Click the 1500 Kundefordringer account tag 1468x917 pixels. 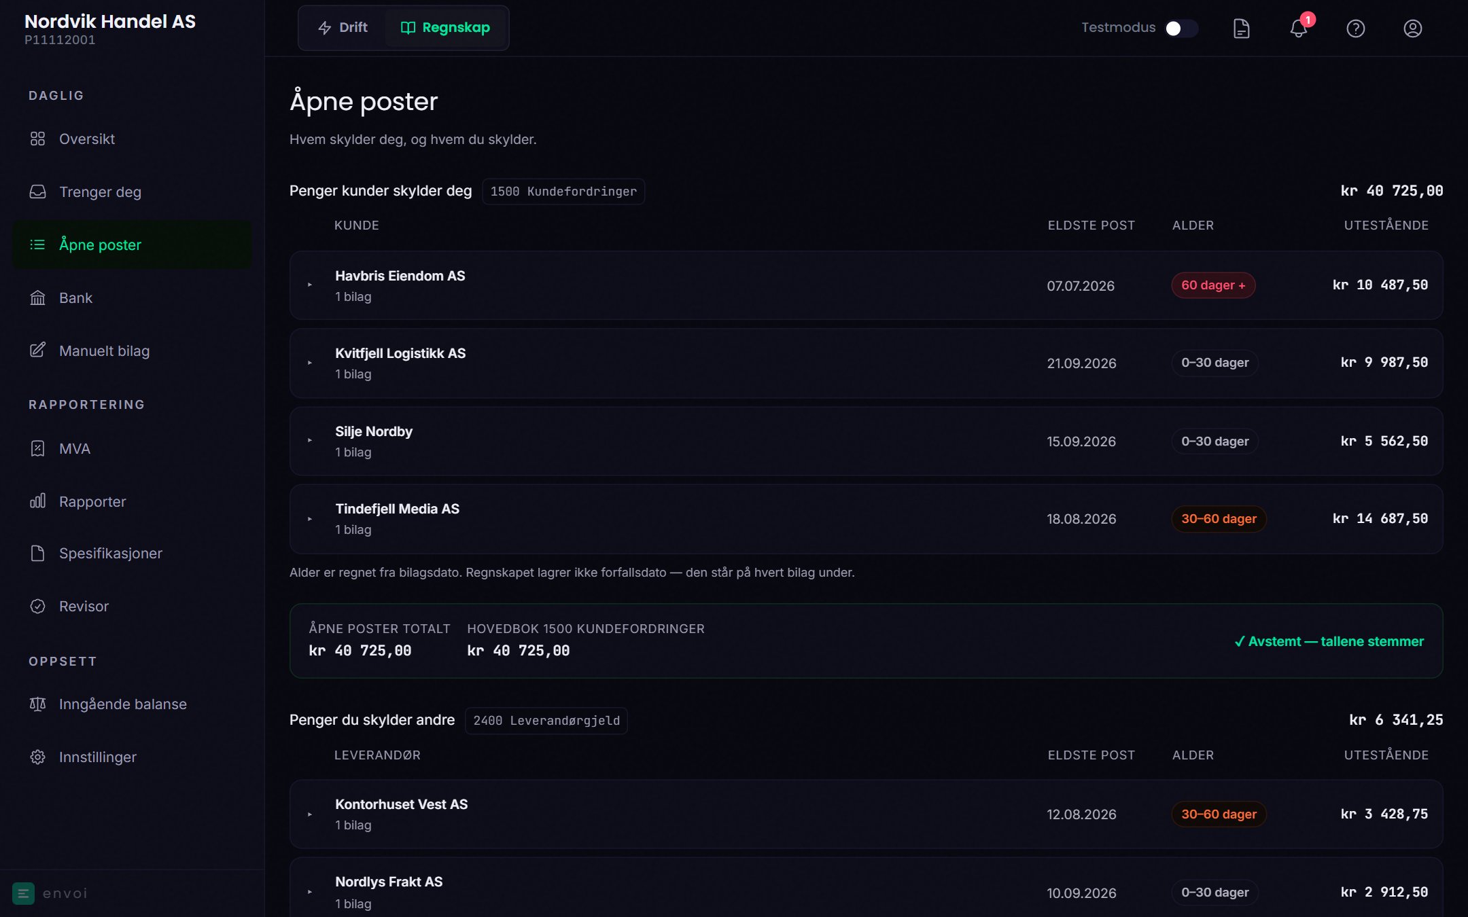pos(563,192)
